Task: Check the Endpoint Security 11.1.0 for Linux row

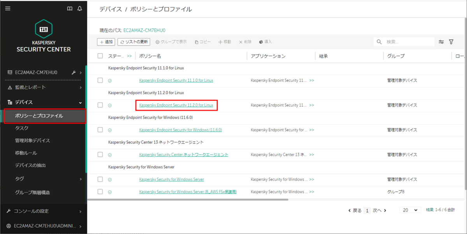Action: pos(100,80)
